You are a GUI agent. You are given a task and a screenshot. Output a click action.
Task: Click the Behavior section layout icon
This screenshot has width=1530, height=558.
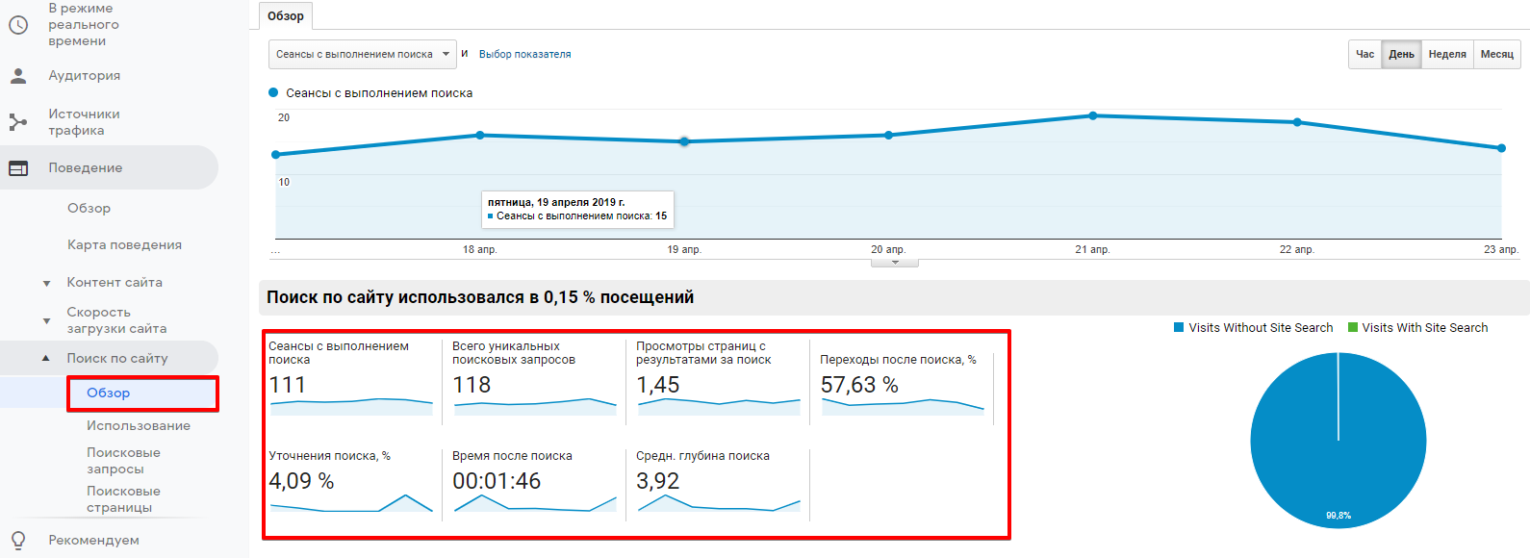point(18,168)
